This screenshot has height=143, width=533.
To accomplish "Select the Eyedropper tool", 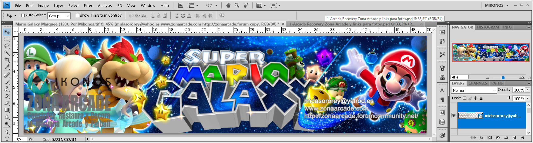I will pyautogui.click(x=7, y=67).
